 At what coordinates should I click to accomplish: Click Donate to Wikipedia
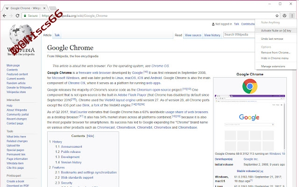(19, 87)
